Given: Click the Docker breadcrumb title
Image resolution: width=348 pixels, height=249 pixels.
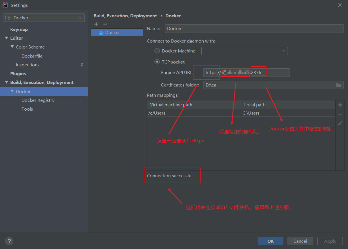Looking at the screenshot, I should (173, 16).
